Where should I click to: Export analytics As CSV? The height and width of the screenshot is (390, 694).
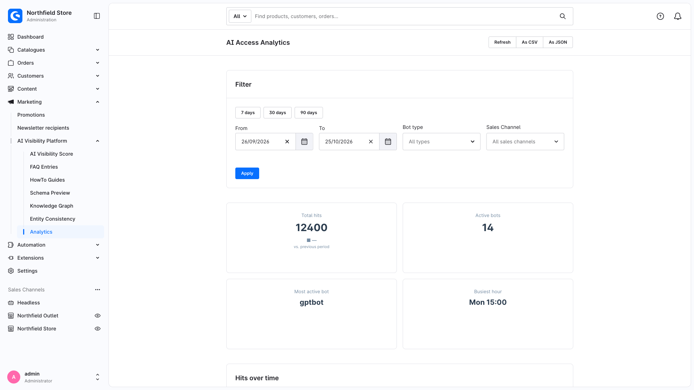(530, 42)
